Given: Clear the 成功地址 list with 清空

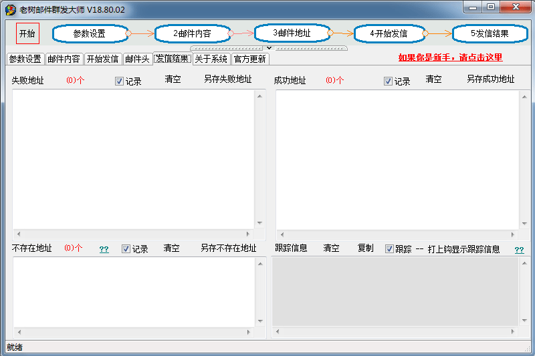Looking at the screenshot, I should pyautogui.click(x=433, y=79).
